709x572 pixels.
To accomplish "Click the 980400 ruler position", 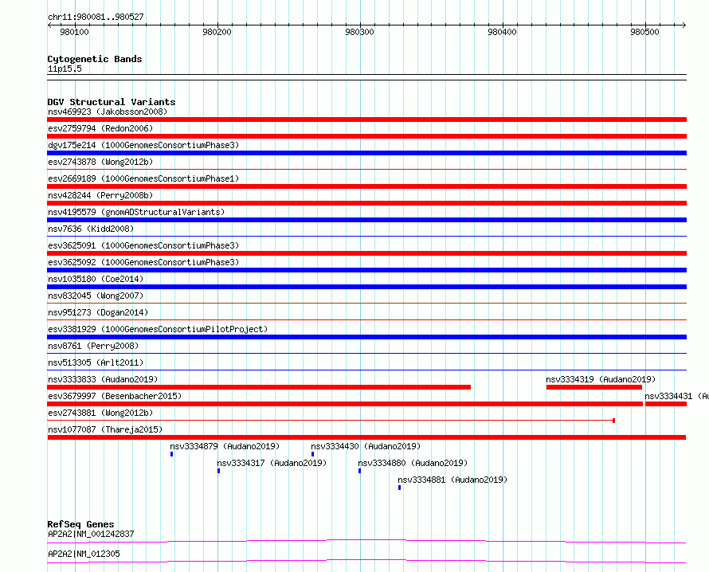I will (x=502, y=32).
